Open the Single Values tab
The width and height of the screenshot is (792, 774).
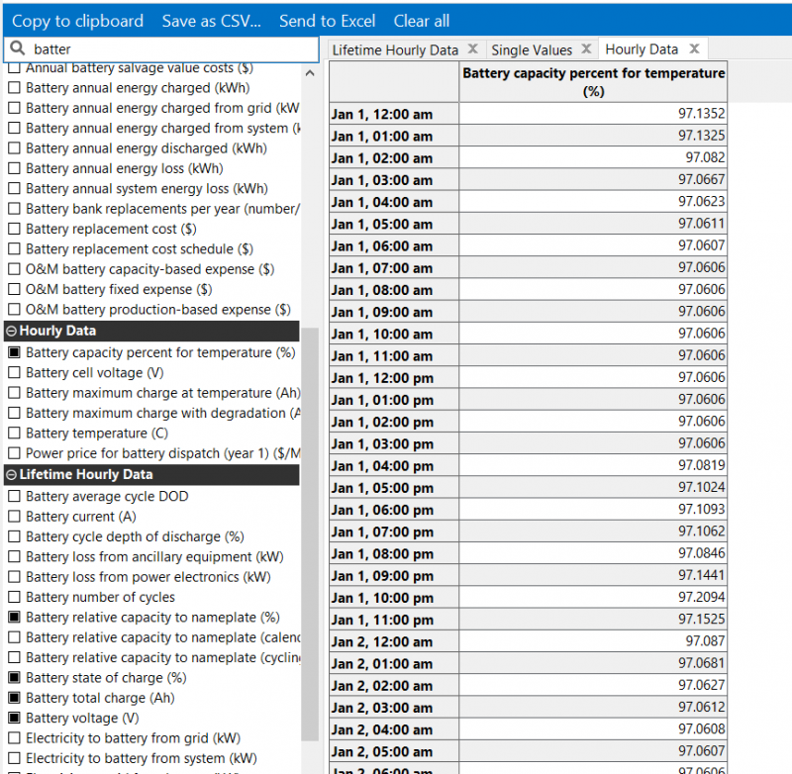tap(532, 49)
